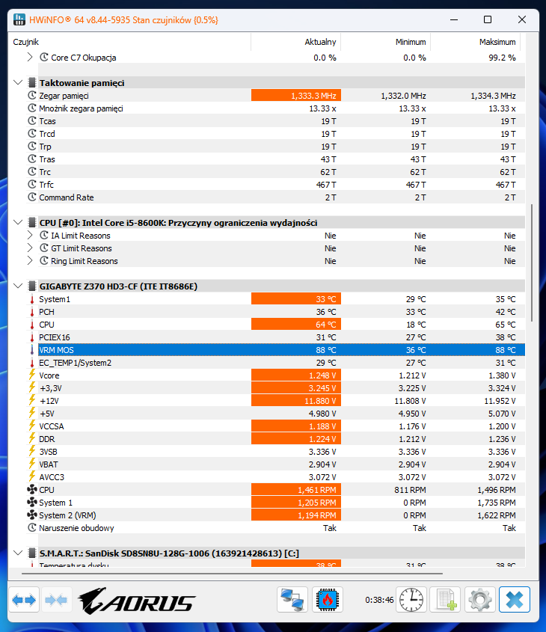Collapse the S.M.A.R.T. SanDisk section
The height and width of the screenshot is (632, 546).
tap(18, 553)
